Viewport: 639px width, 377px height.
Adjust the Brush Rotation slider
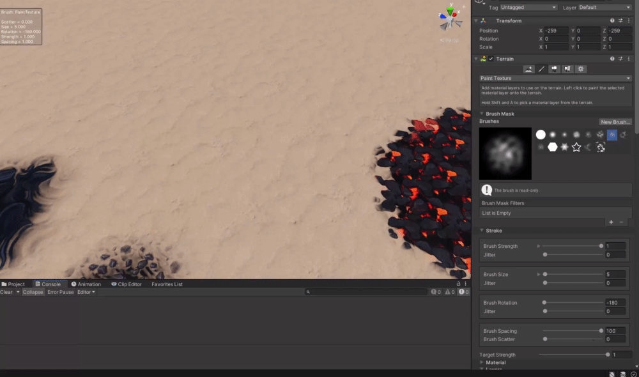[x=573, y=302]
